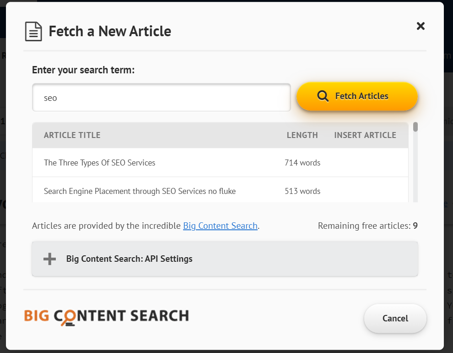This screenshot has height=353, width=453.
Task: Click the INSERT ARTICLE column header
Action: coord(365,135)
